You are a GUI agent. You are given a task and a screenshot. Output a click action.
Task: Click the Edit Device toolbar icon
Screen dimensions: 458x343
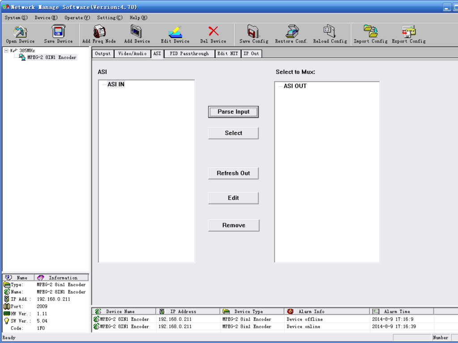175,32
